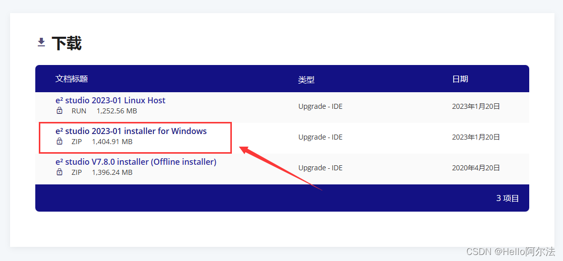Open e² studio V7.8.0 Offline installer link
The height and width of the screenshot is (261, 563).
coord(136,162)
